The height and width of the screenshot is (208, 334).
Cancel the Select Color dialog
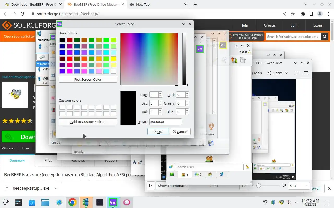(x=180, y=132)
